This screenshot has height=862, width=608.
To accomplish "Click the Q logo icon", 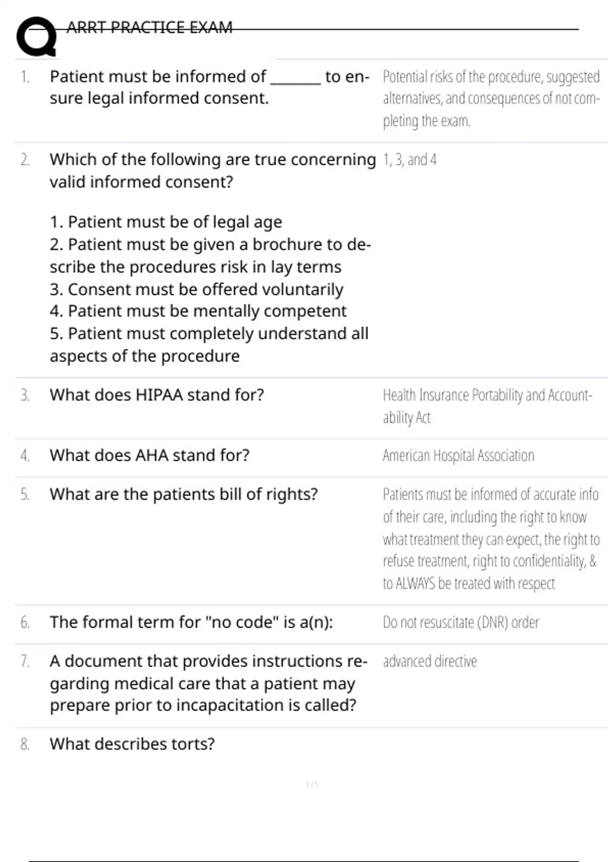I will (x=35, y=37).
